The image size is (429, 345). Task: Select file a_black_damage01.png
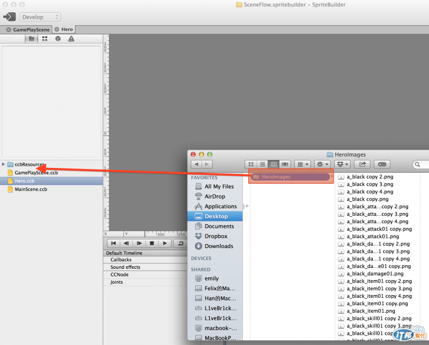375,274
